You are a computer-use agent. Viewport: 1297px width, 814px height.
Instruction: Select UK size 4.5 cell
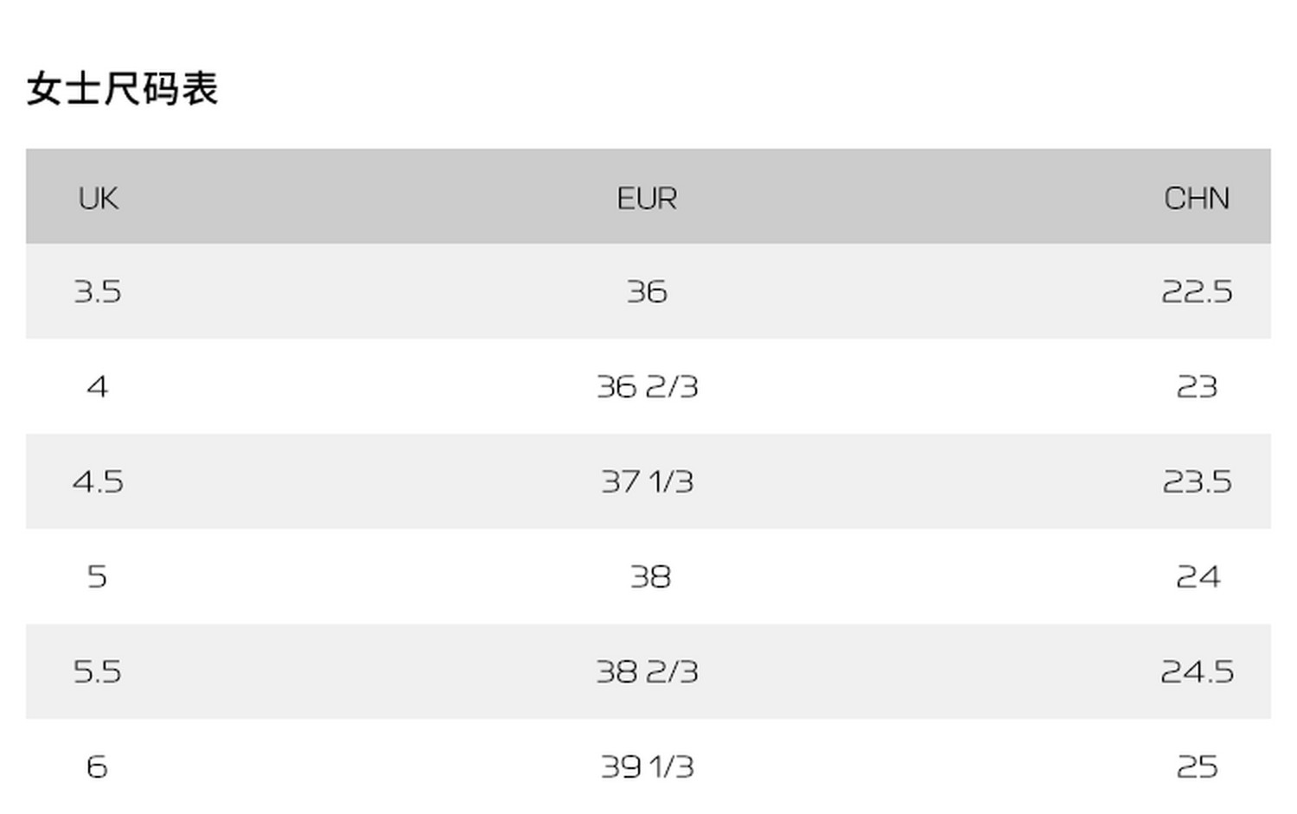coord(98,482)
